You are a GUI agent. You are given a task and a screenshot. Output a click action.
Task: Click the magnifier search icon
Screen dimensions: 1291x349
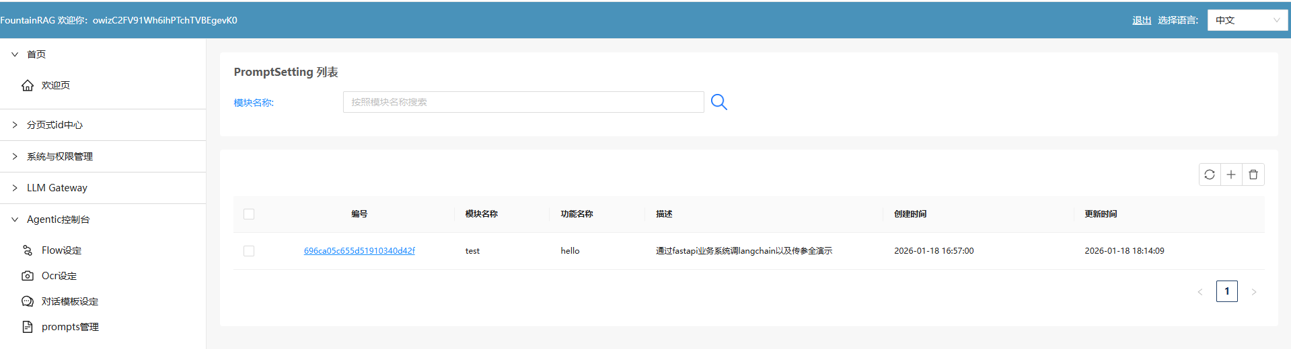click(719, 102)
